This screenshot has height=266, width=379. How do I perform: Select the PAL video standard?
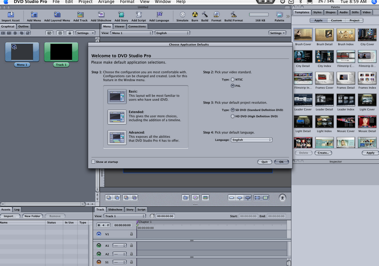click(232, 86)
